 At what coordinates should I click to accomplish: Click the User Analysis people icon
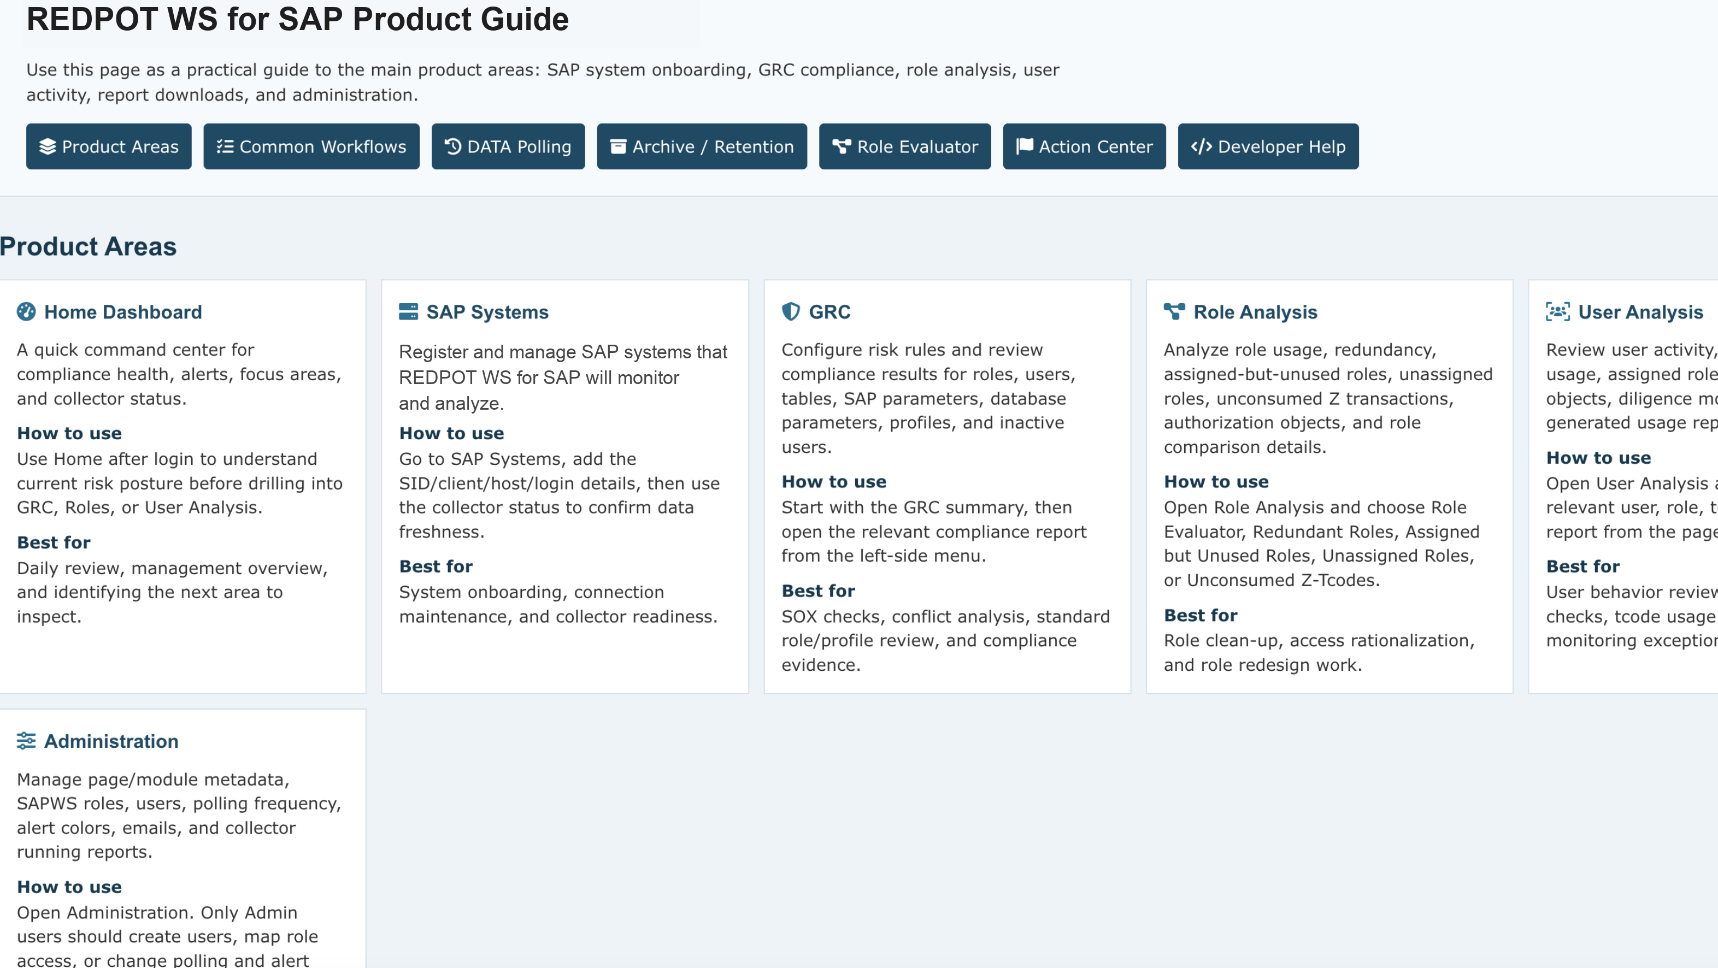[x=1558, y=311]
